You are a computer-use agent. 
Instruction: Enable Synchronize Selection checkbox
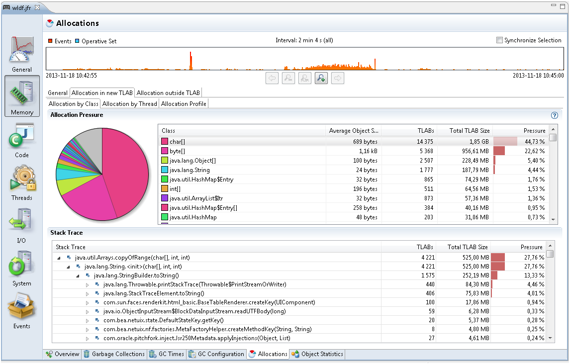499,41
